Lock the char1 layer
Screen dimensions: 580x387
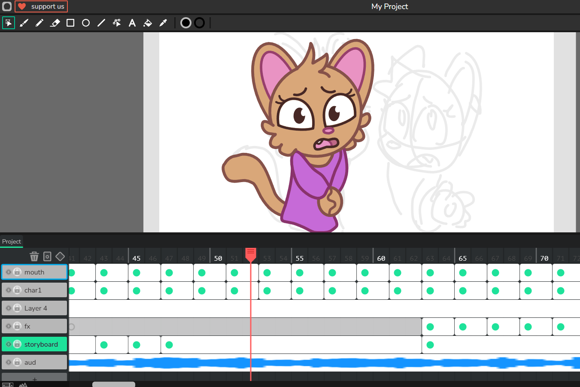[17, 290]
